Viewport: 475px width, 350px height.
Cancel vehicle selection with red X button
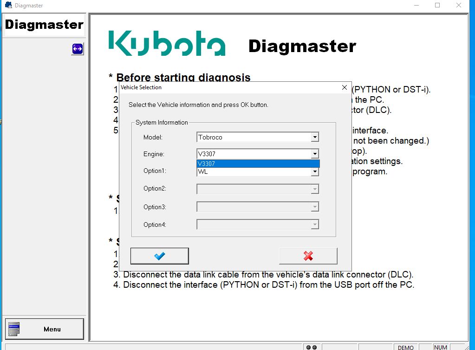click(x=308, y=256)
